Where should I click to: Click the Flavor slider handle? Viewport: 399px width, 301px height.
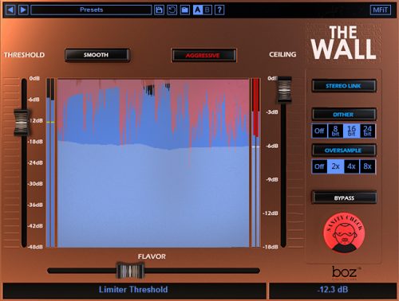[130, 271]
